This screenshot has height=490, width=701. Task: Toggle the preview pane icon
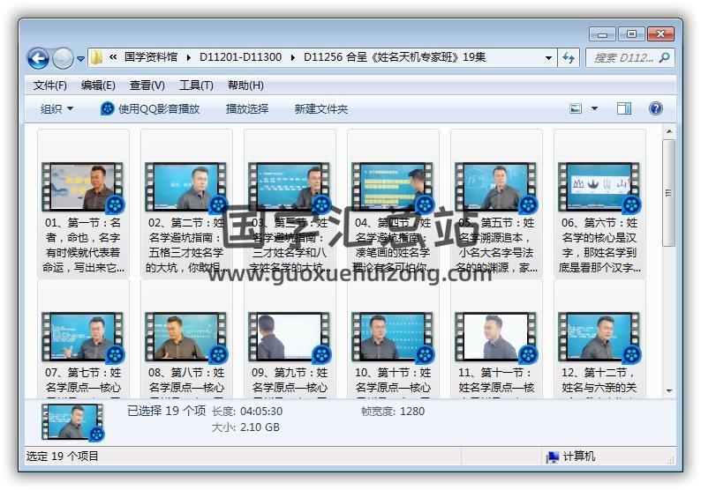click(624, 108)
